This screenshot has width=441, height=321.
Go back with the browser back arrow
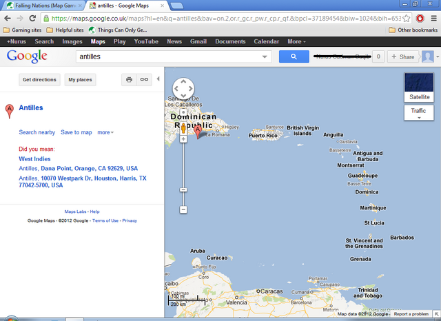(8, 19)
